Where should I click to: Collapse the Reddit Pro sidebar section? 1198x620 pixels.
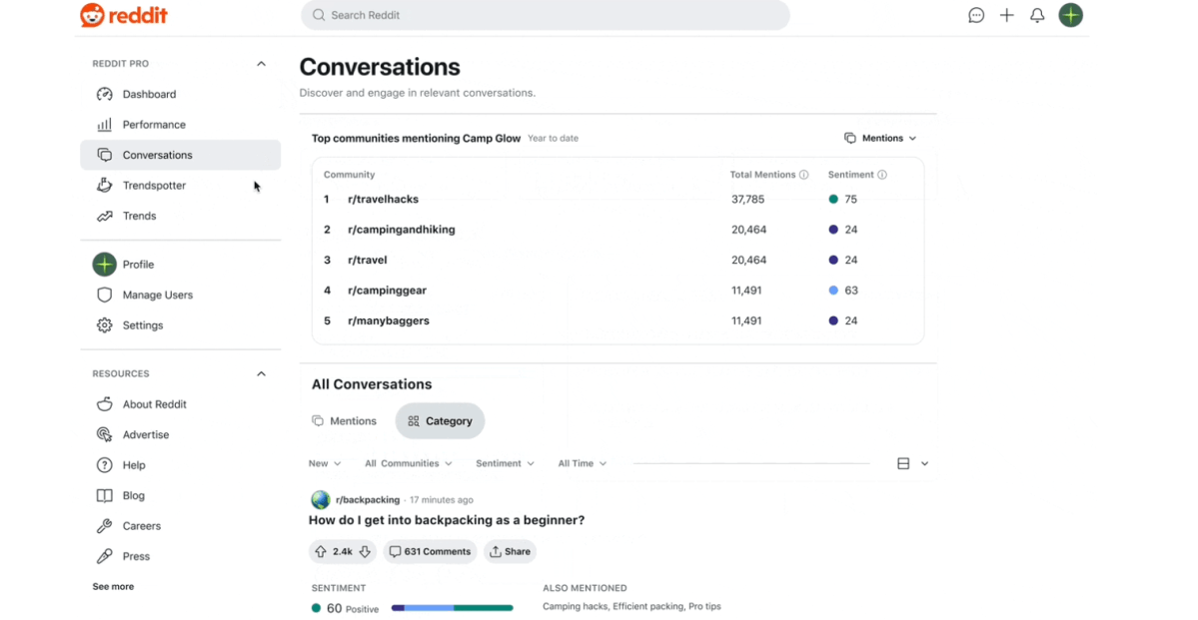[261, 64]
